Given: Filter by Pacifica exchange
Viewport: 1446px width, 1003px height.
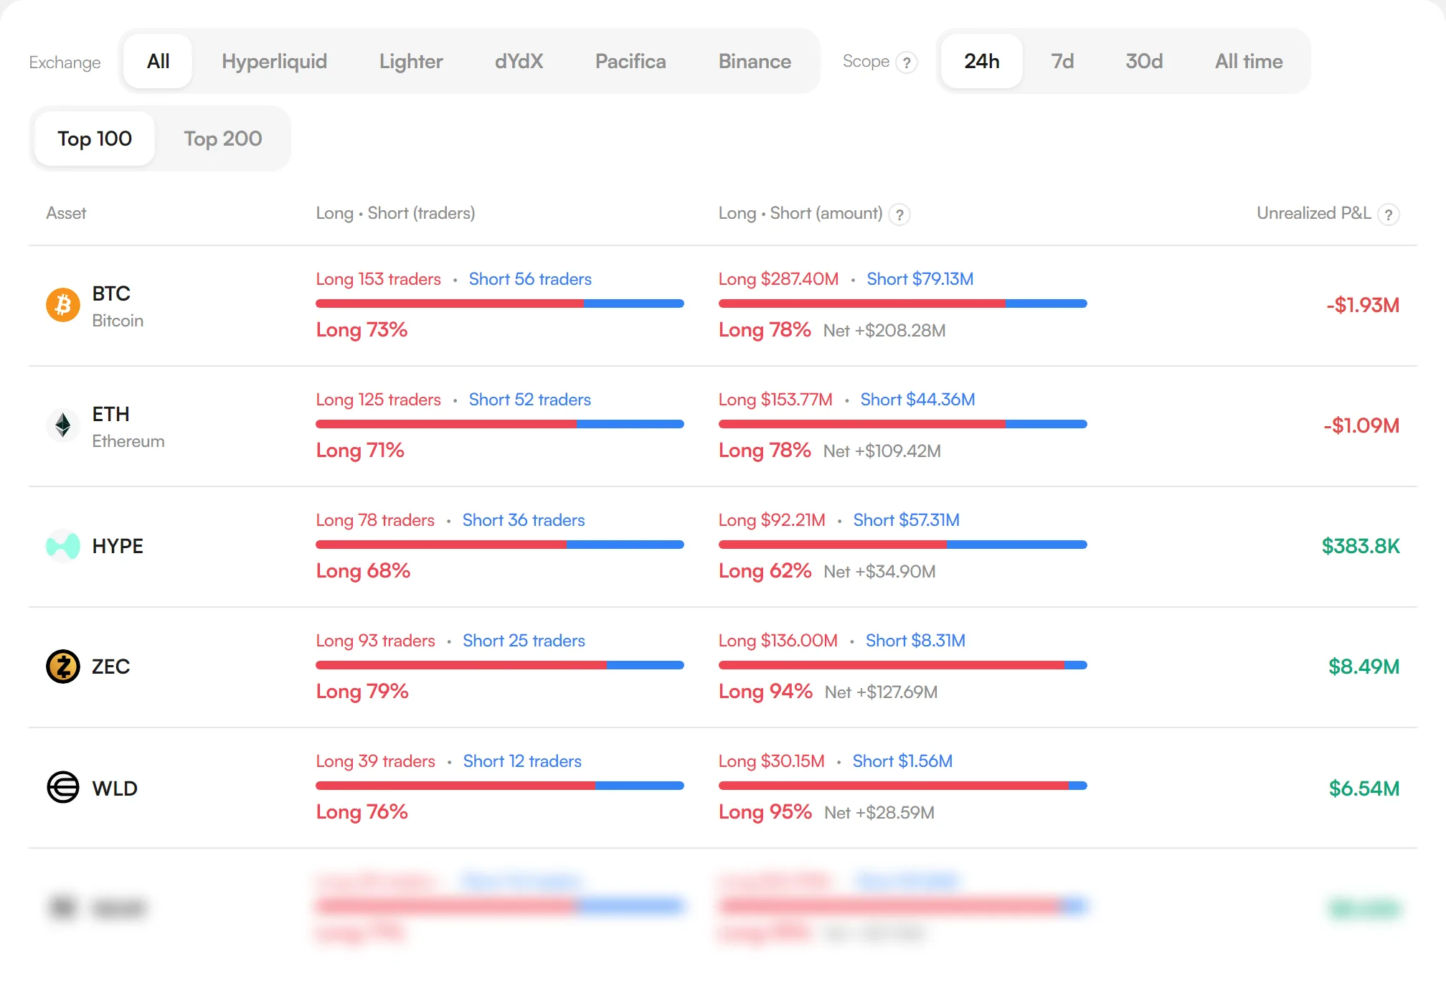Looking at the screenshot, I should pyautogui.click(x=630, y=61).
